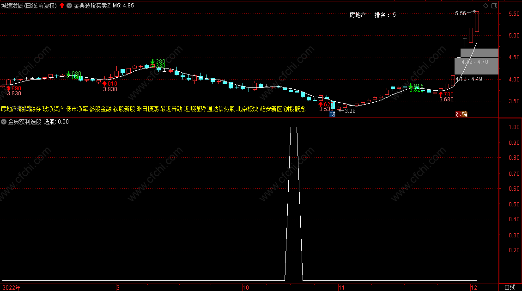The width and height of the screenshot is (522, 291).
Task: Select the 近期强势 tag
Action: (x=194, y=109)
